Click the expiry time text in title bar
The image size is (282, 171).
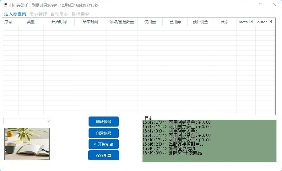[x=65, y=5]
